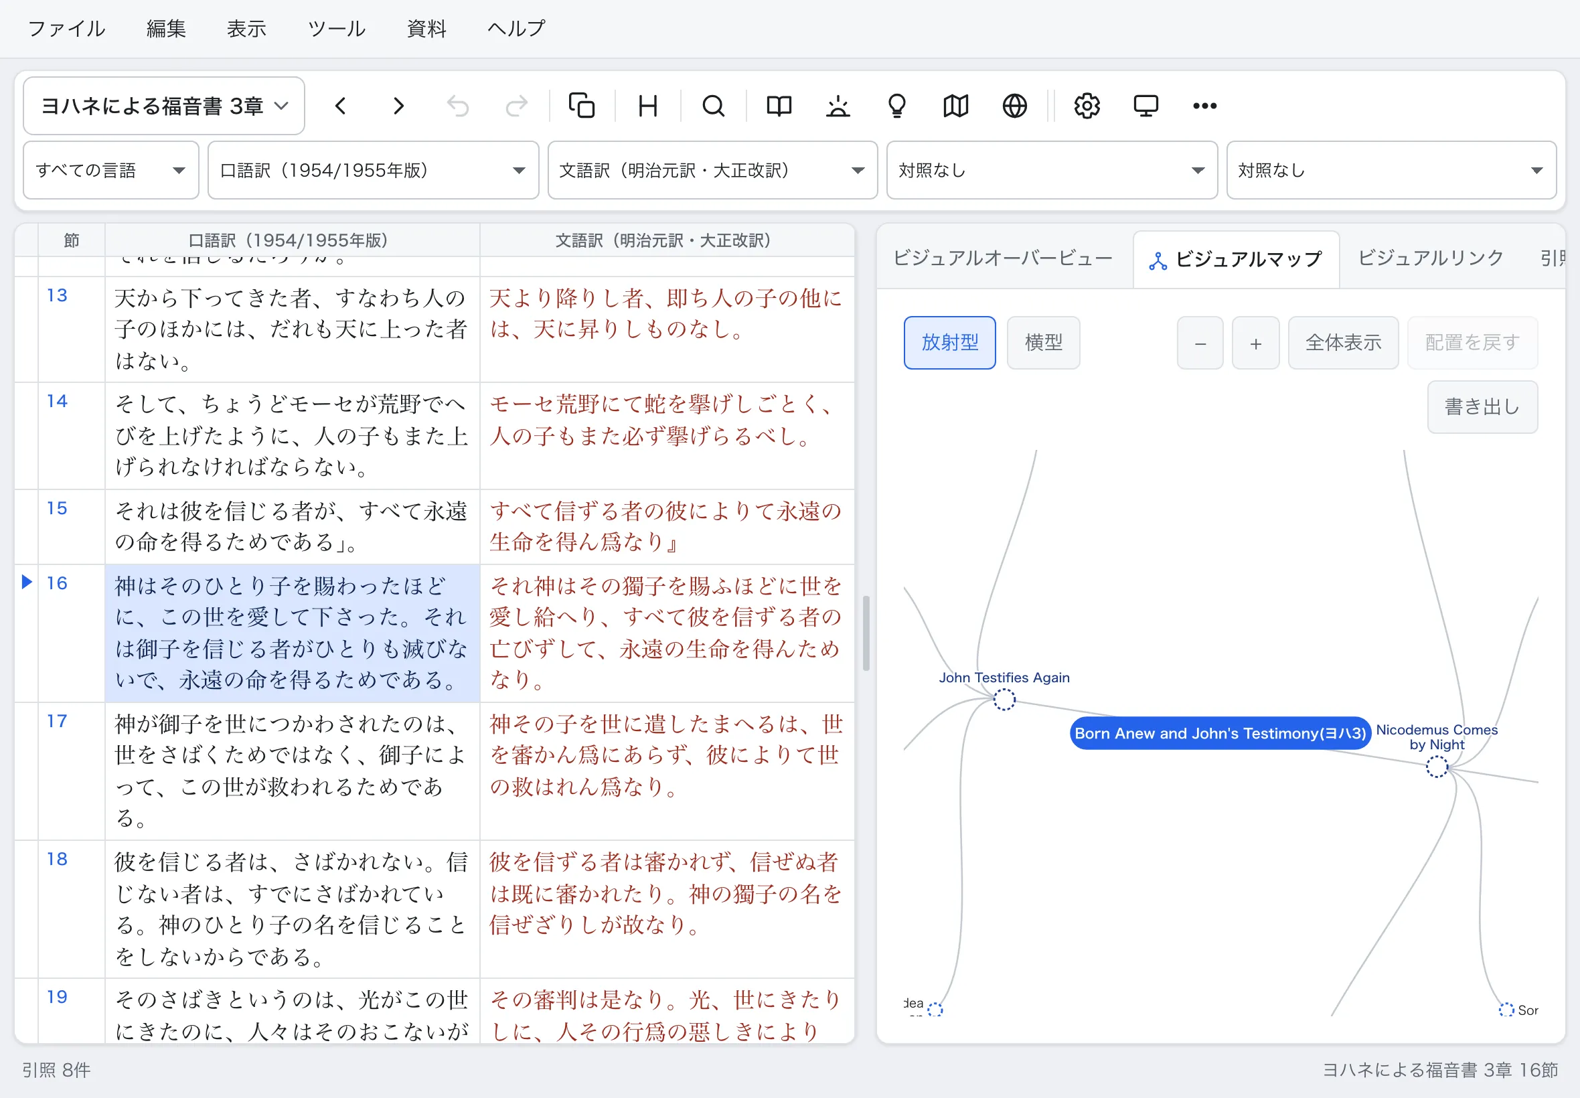Click the redo arrow icon

coord(516,106)
